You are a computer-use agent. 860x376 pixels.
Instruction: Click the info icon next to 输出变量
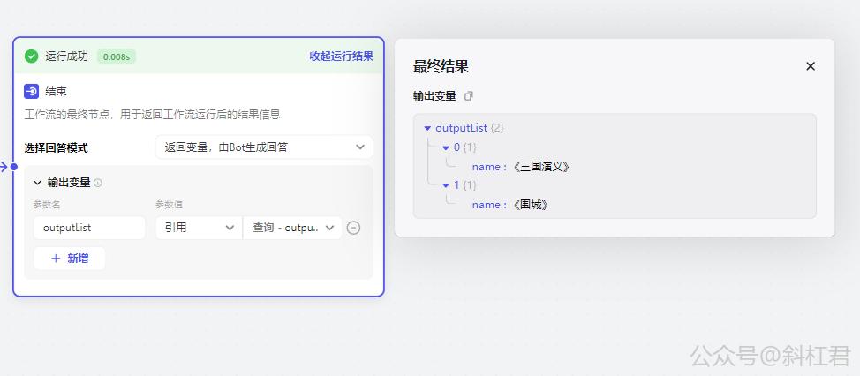click(x=98, y=183)
